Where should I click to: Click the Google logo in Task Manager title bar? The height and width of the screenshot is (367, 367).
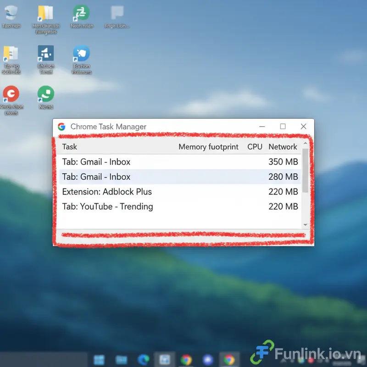pos(61,127)
